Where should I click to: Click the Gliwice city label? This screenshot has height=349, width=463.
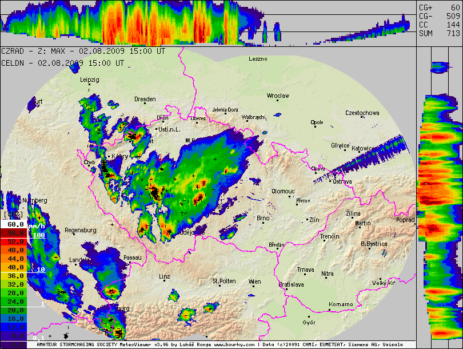pos(340,145)
